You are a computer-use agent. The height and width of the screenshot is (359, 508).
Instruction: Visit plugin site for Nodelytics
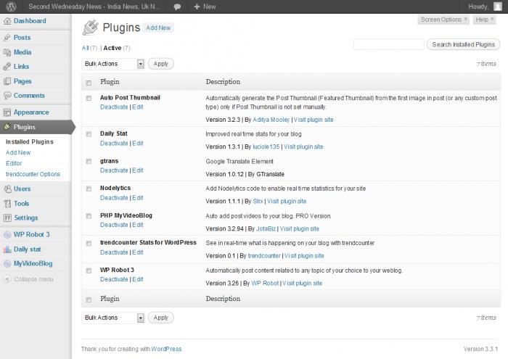(x=287, y=202)
